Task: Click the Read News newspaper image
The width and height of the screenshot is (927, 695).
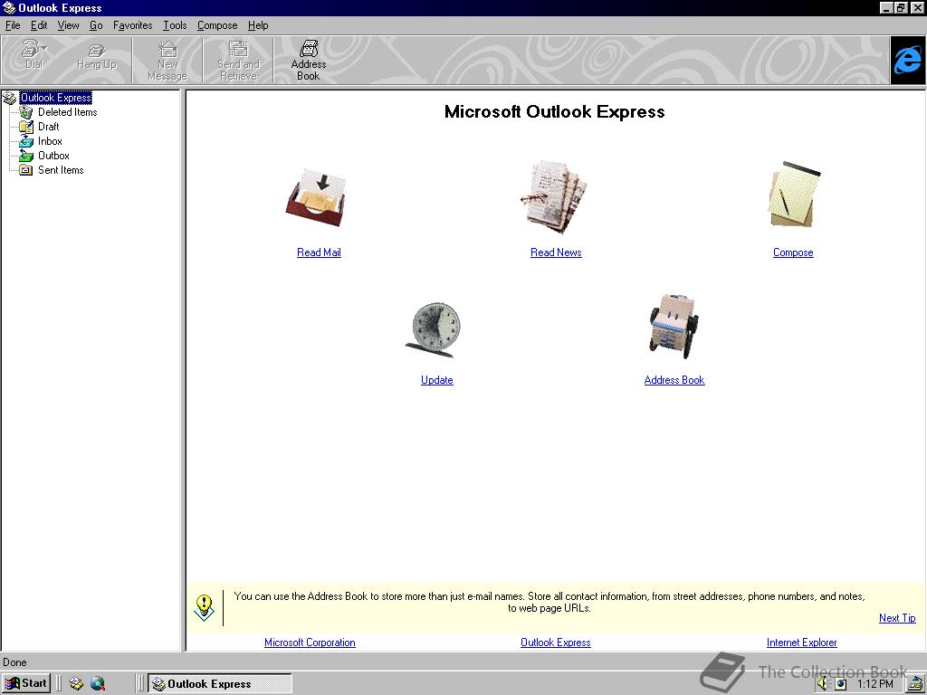Action: [553, 196]
